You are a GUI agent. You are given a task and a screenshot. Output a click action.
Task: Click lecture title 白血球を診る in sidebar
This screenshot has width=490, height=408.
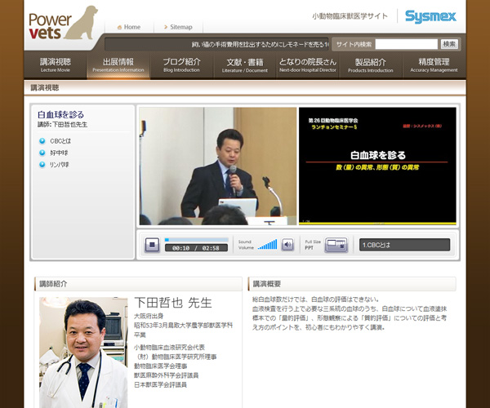coord(60,114)
